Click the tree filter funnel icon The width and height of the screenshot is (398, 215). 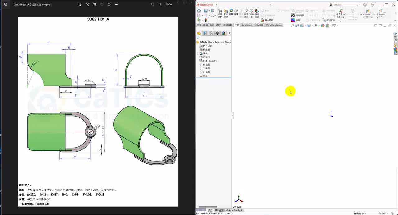[198, 38]
